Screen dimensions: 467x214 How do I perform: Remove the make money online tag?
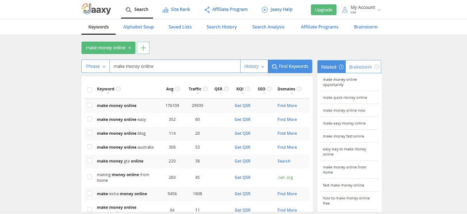click(130, 48)
